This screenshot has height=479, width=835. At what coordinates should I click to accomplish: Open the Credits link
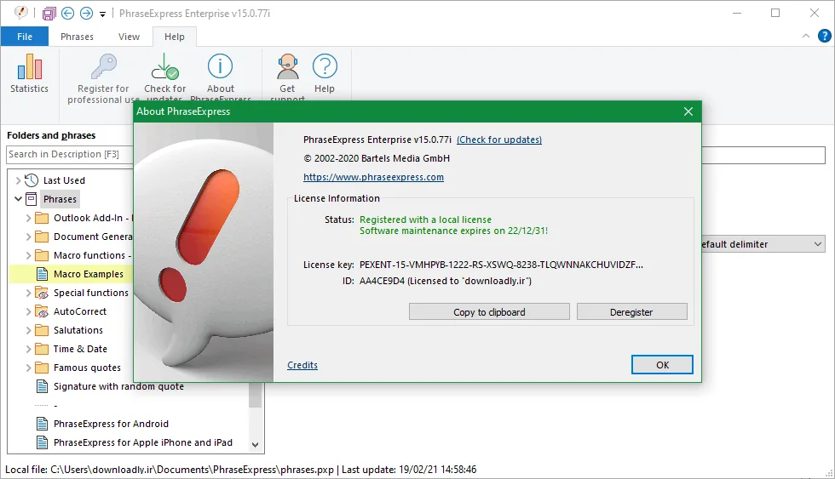pos(302,365)
